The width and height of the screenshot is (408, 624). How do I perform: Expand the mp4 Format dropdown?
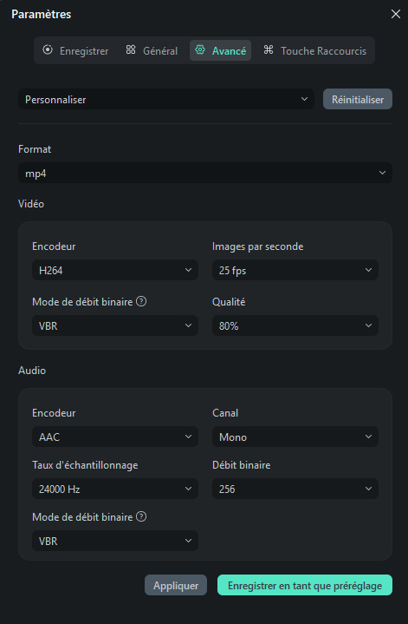(x=205, y=173)
